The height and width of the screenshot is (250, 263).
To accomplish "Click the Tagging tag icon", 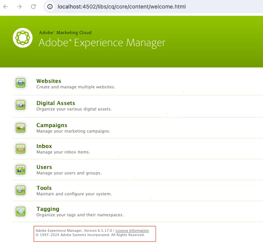I will coord(21,211).
